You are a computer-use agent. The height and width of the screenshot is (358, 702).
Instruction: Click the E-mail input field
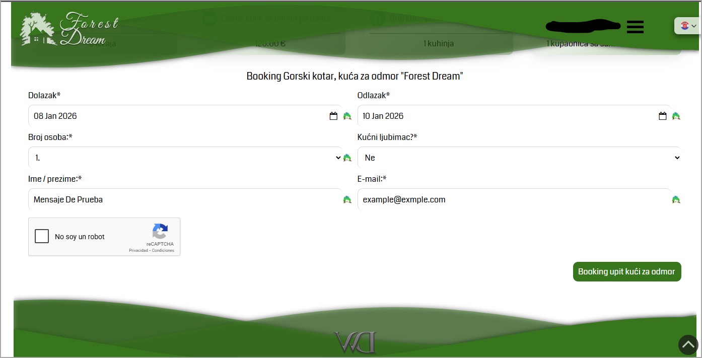click(x=514, y=200)
